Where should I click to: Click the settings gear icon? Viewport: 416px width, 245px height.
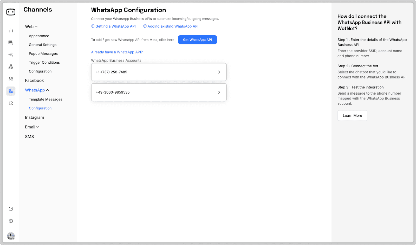tap(11, 221)
